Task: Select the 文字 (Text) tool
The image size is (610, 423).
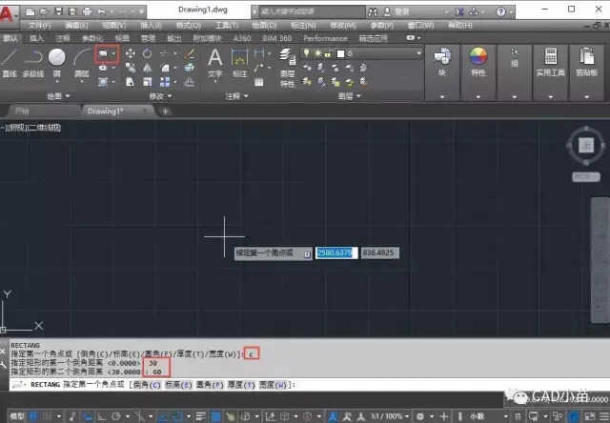Action: [215, 62]
